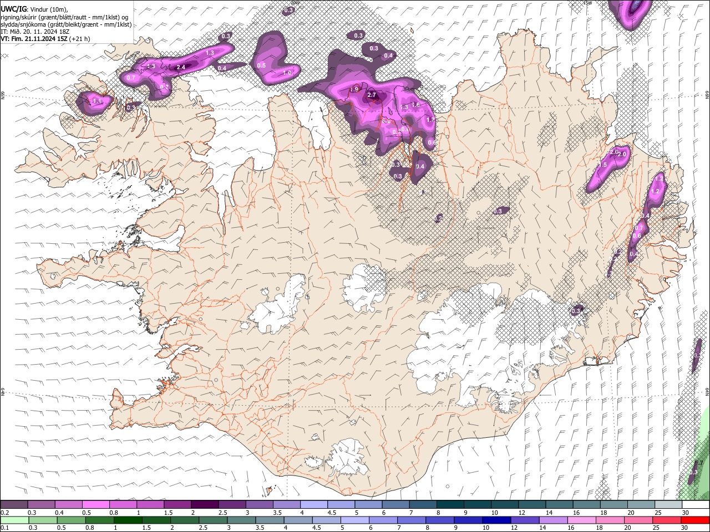Viewport: 710px width, 532px height.
Task: Click the '0.1' label in the lower legend
Action: click(5, 528)
